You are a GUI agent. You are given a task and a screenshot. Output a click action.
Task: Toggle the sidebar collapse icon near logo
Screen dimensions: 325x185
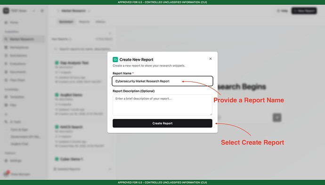click(42, 11)
